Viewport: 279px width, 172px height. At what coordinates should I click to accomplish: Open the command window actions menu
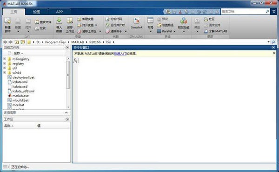273,47
